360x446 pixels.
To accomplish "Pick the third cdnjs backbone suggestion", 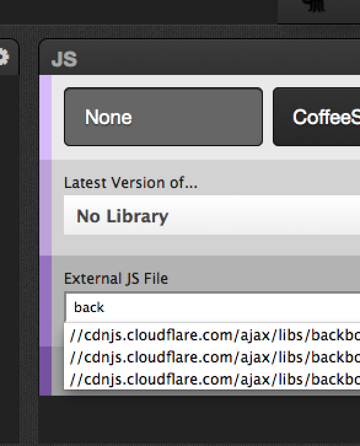I will pos(214,379).
